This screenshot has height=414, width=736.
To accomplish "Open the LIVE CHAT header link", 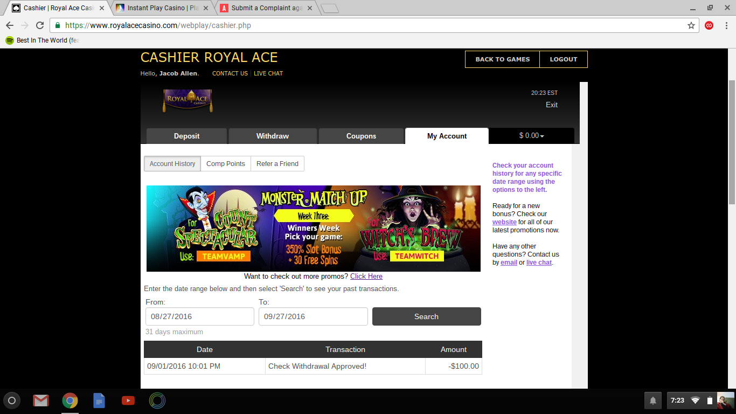I will [268, 73].
